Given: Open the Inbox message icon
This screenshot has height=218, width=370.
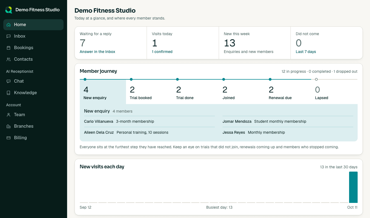Looking at the screenshot, I should tap(9, 36).
